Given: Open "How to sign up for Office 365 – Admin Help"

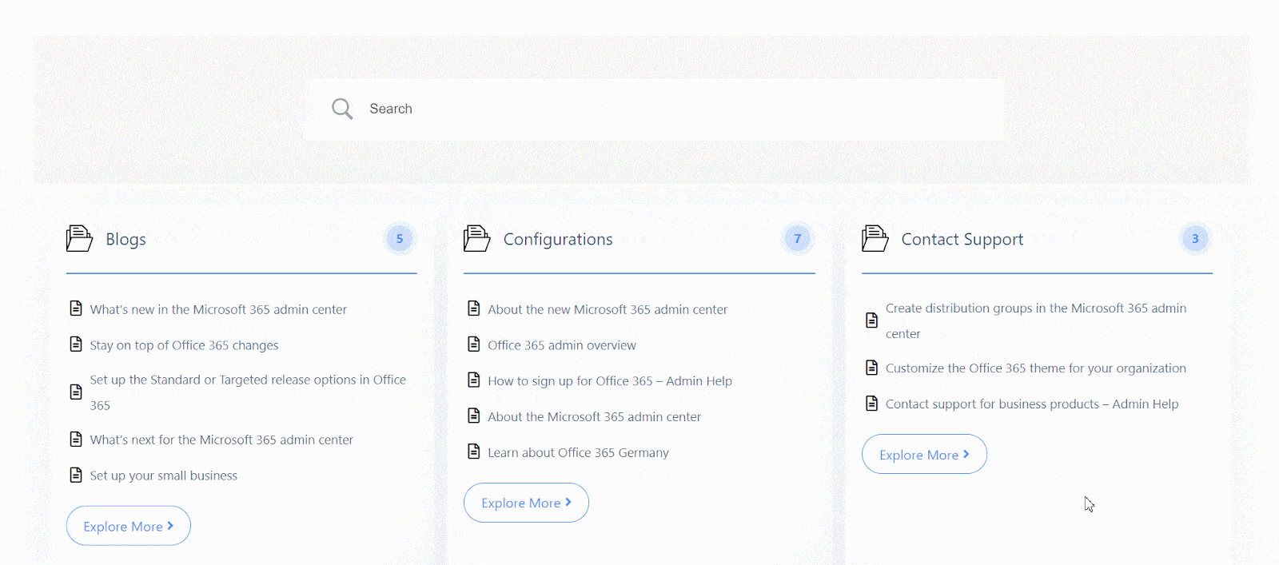Looking at the screenshot, I should tap(610, 381).
